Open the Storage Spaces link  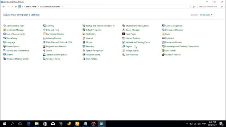click(132, 50)
